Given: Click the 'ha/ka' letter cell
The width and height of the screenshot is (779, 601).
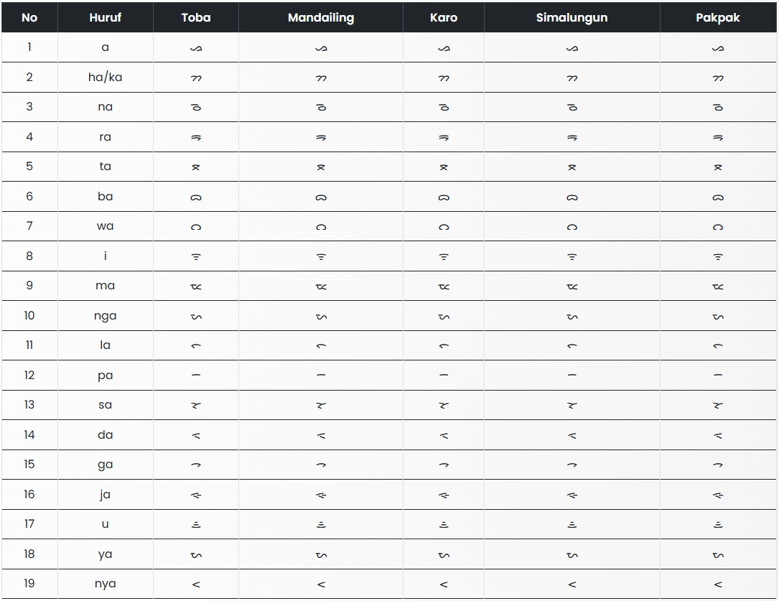Looking at the screenshot, I should pyautogui.click(x=106, y=77).
